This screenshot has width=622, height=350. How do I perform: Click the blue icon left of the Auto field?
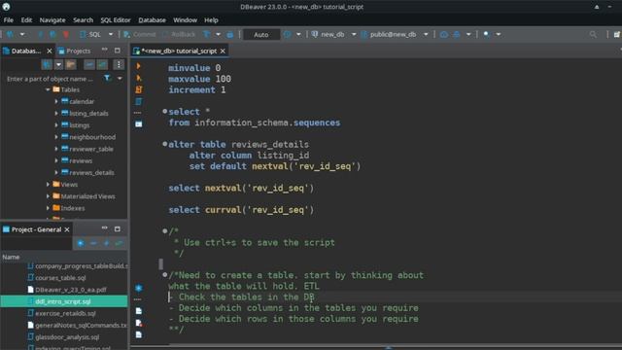(230, 35)
